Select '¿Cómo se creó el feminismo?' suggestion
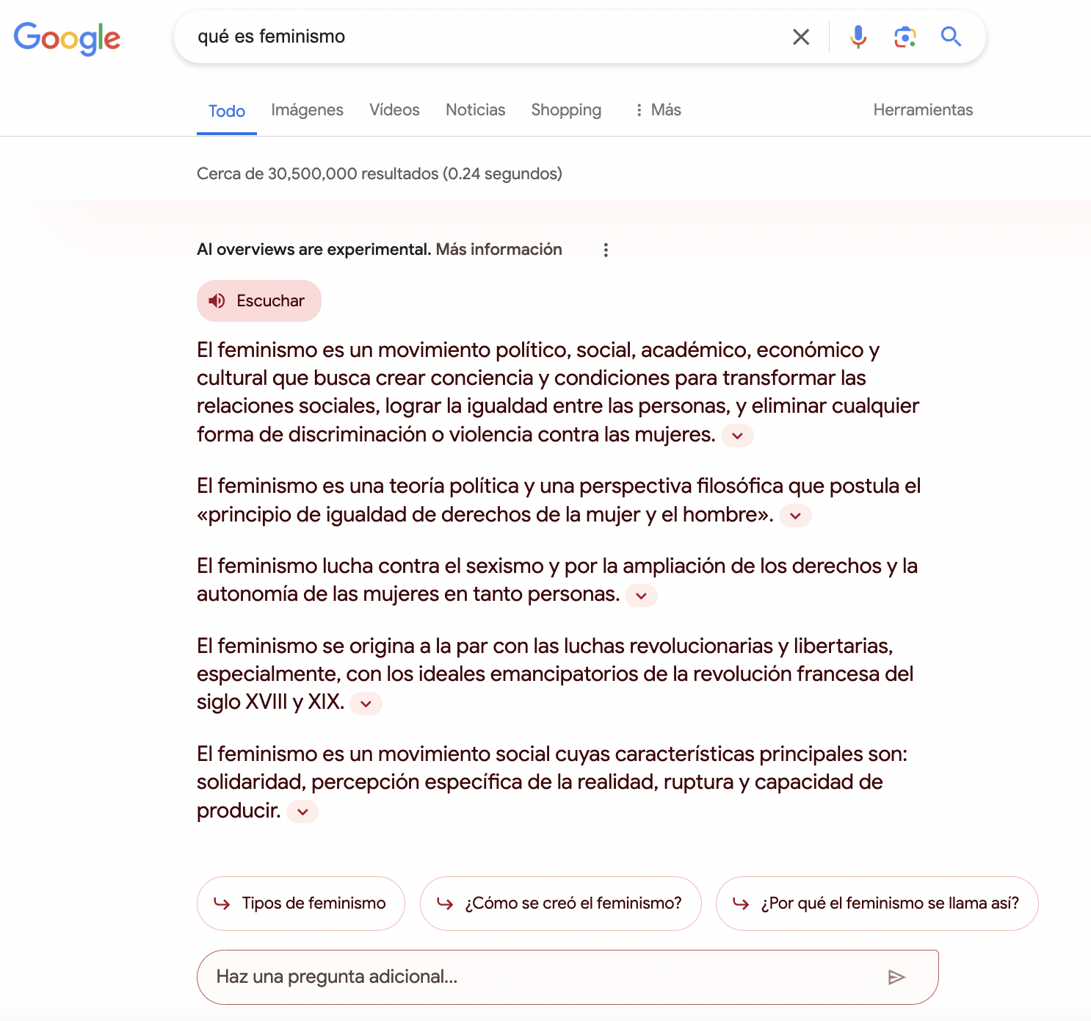Viewport: 1091px width, 1021px height. click(x=560, y=903)
